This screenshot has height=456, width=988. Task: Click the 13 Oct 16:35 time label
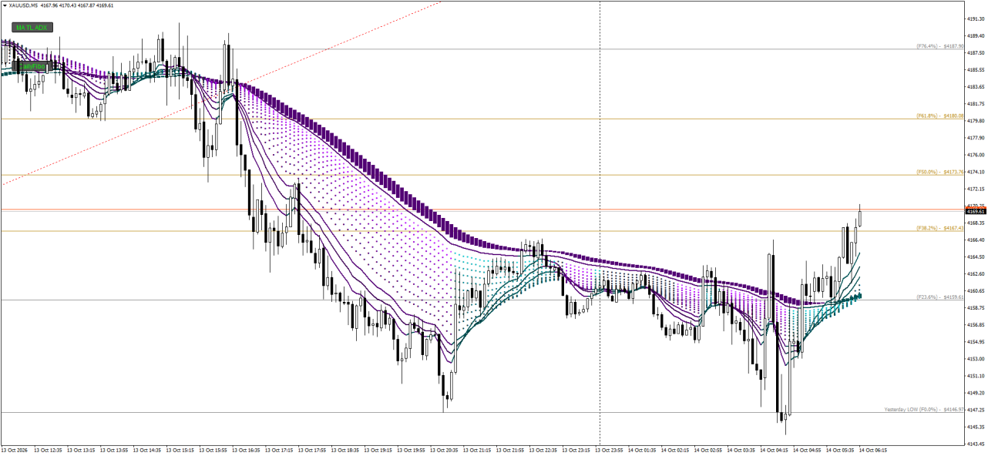247,450
